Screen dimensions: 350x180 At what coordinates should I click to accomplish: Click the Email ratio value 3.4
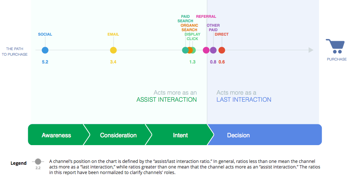[x=113, y=62]
